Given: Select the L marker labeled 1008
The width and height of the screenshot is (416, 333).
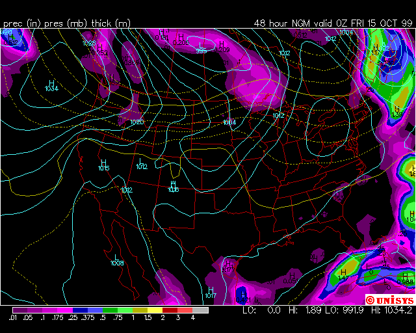Looking at the screenshot, I should pos(116,258).
